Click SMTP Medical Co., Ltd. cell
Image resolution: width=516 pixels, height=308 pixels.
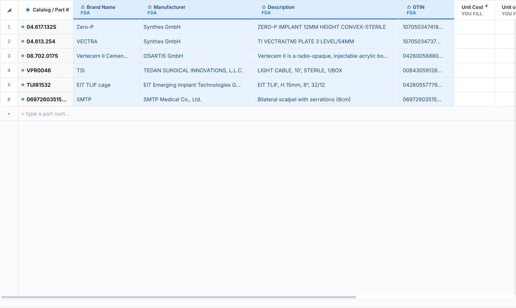coord(197,99)
